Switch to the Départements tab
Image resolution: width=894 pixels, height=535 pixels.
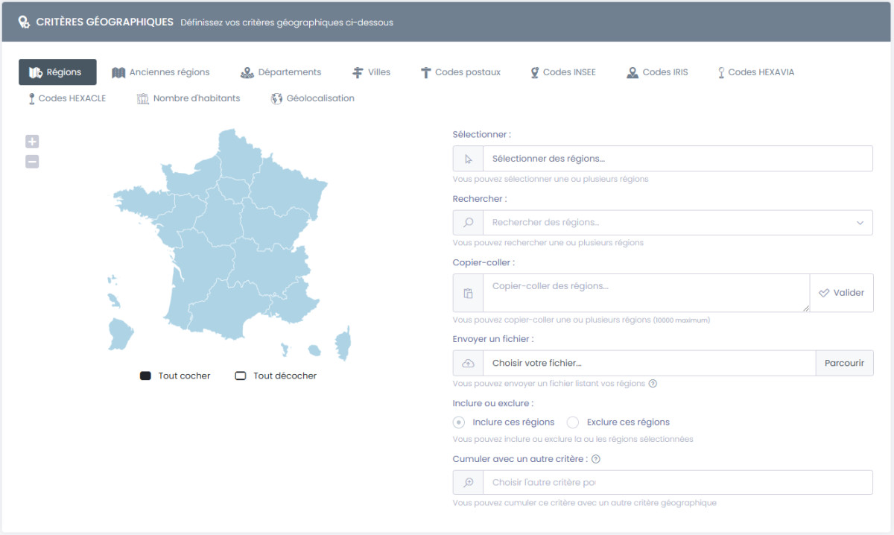pyautogui.click(x=281, y=72)
